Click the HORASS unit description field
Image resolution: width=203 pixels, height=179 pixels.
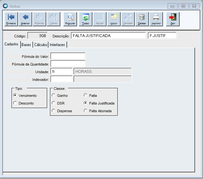[103, 71]
